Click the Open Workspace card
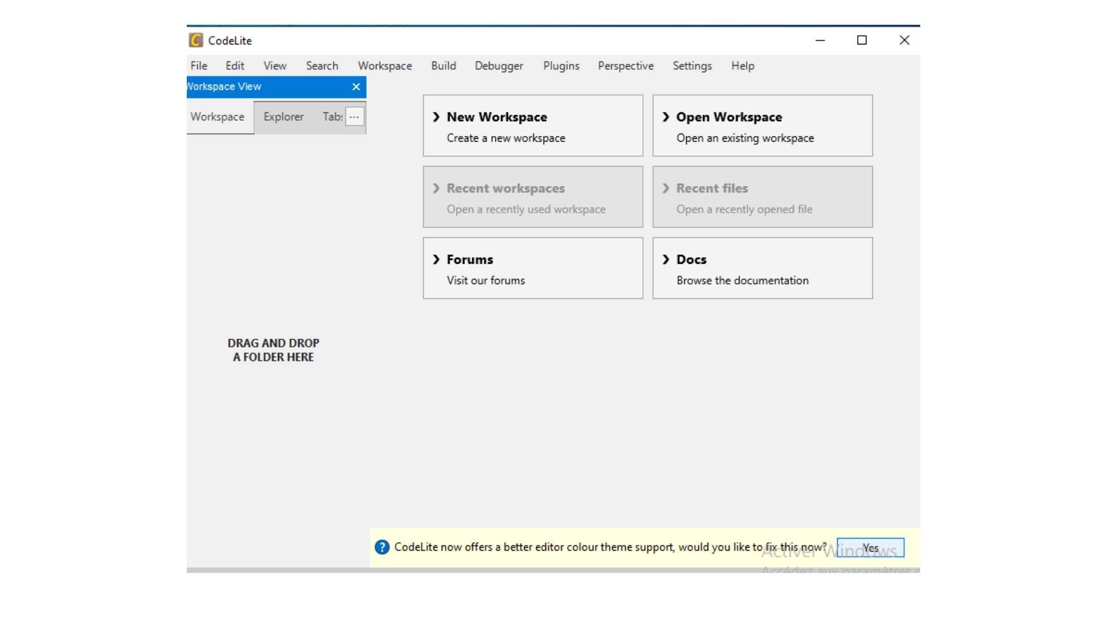 point(762,126)
